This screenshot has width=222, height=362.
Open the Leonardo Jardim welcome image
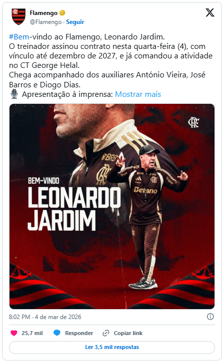[112, 206]
